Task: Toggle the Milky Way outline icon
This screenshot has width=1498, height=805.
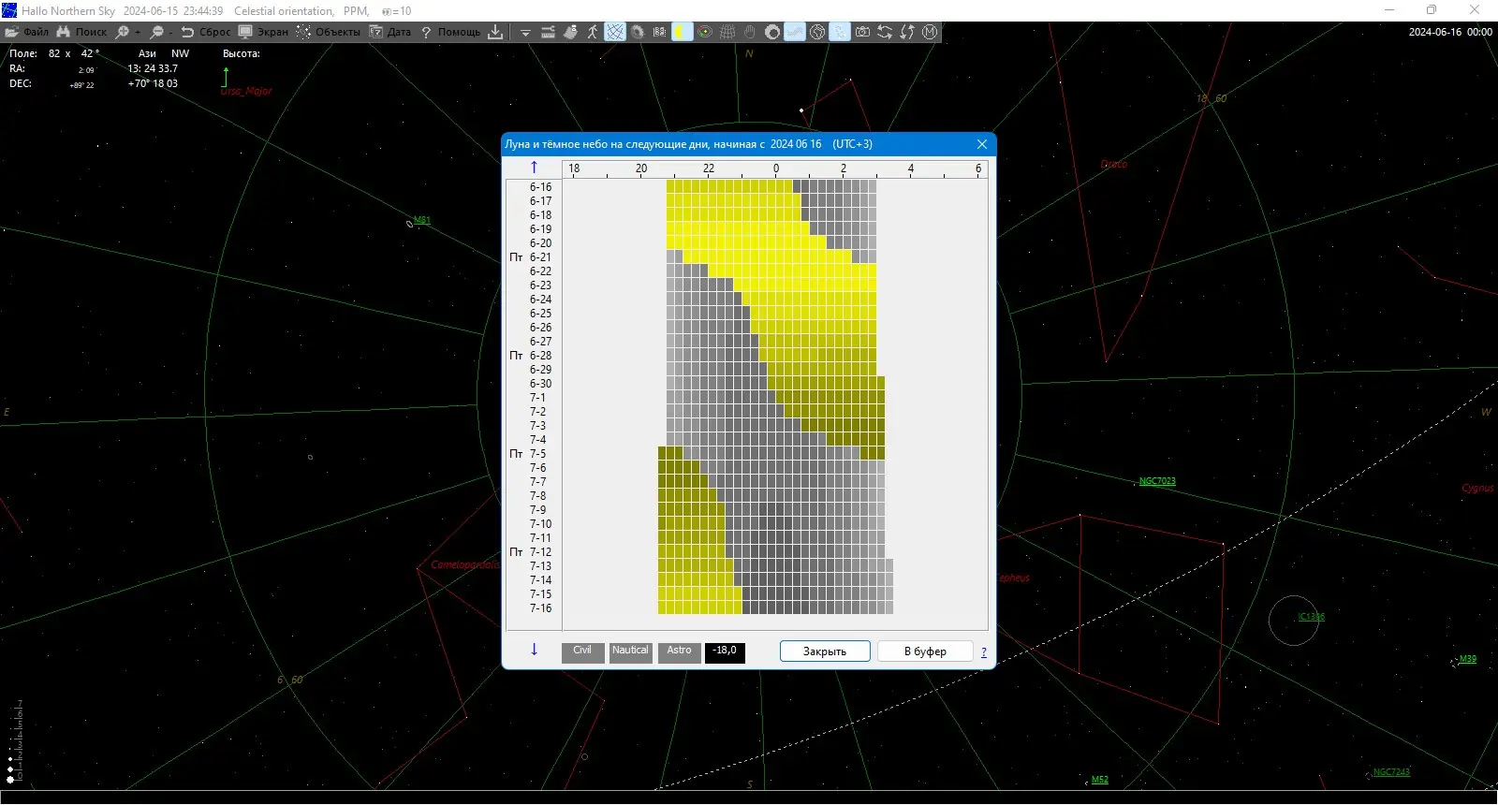Action: (x=795, y=32)
